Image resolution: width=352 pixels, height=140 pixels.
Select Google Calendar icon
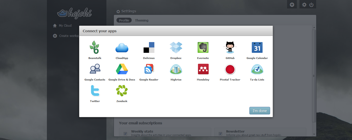pyautogui.click(x=257, y=48)
